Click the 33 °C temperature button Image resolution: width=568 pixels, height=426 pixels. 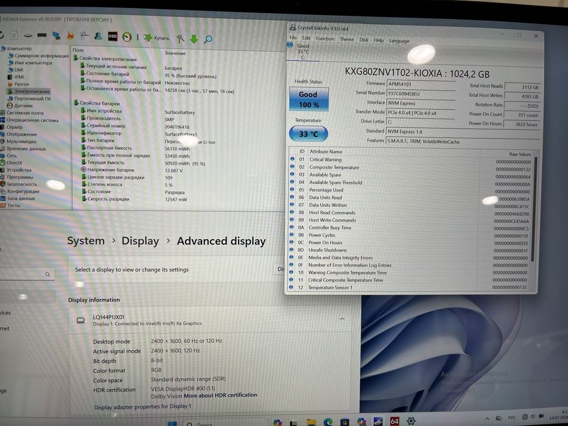[x=309, y=134]
